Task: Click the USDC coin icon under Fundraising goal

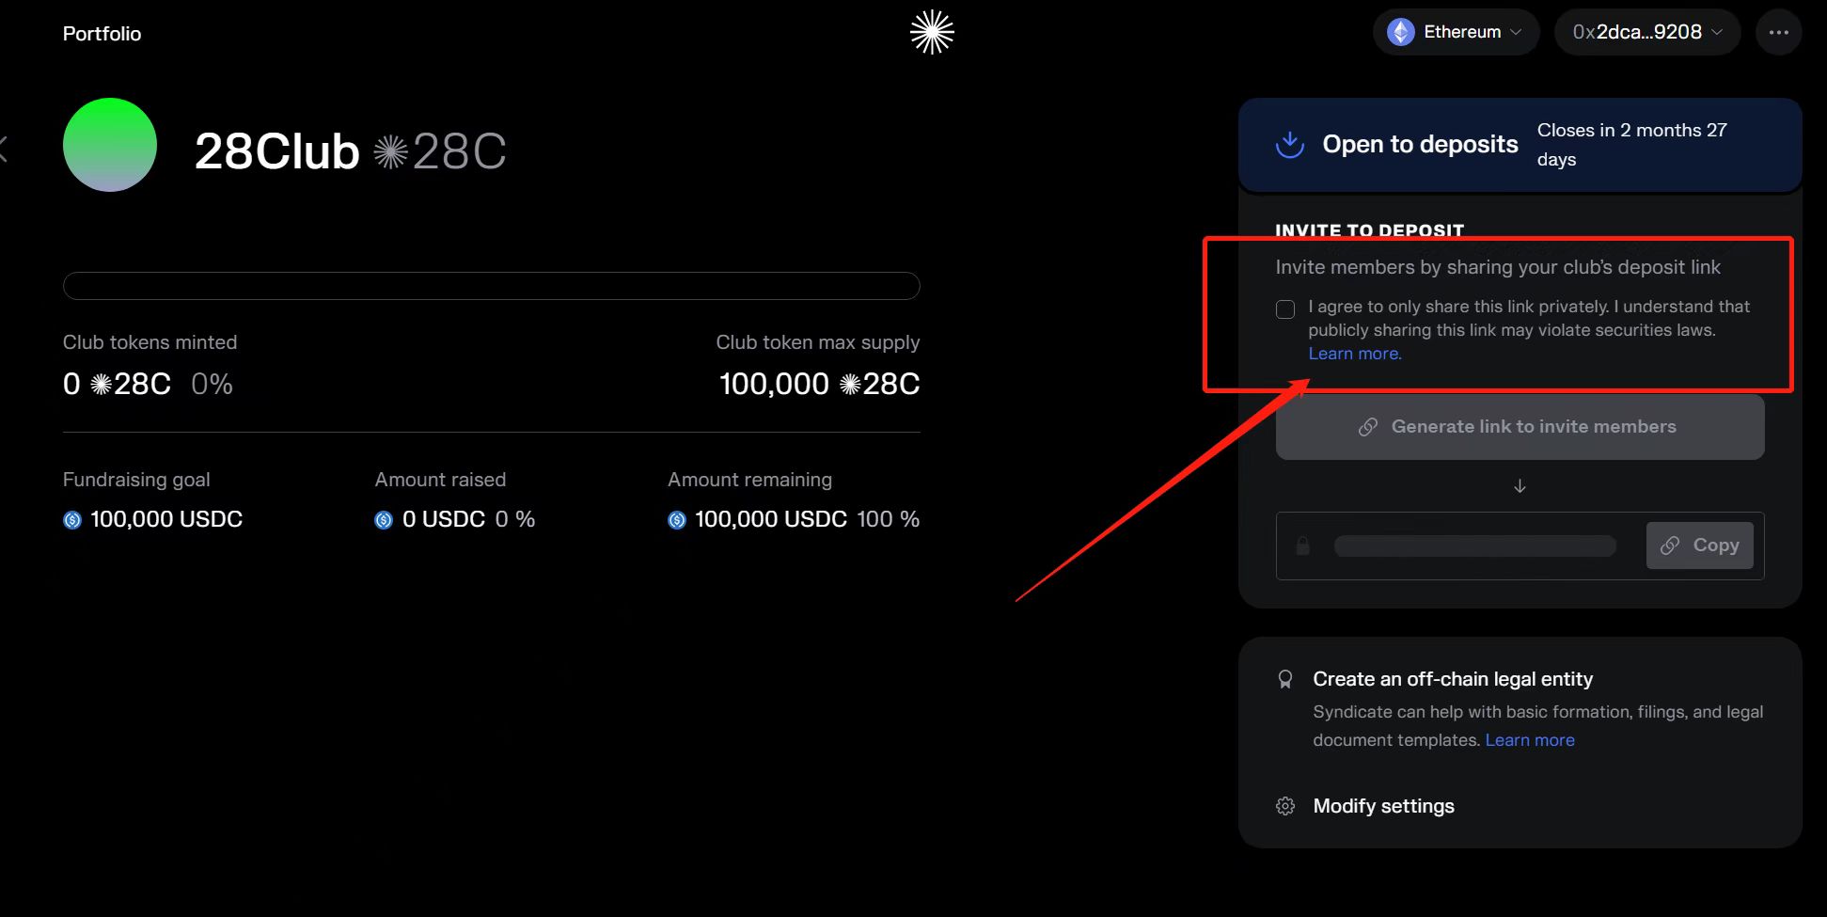Action: click(x=72, y=520)
